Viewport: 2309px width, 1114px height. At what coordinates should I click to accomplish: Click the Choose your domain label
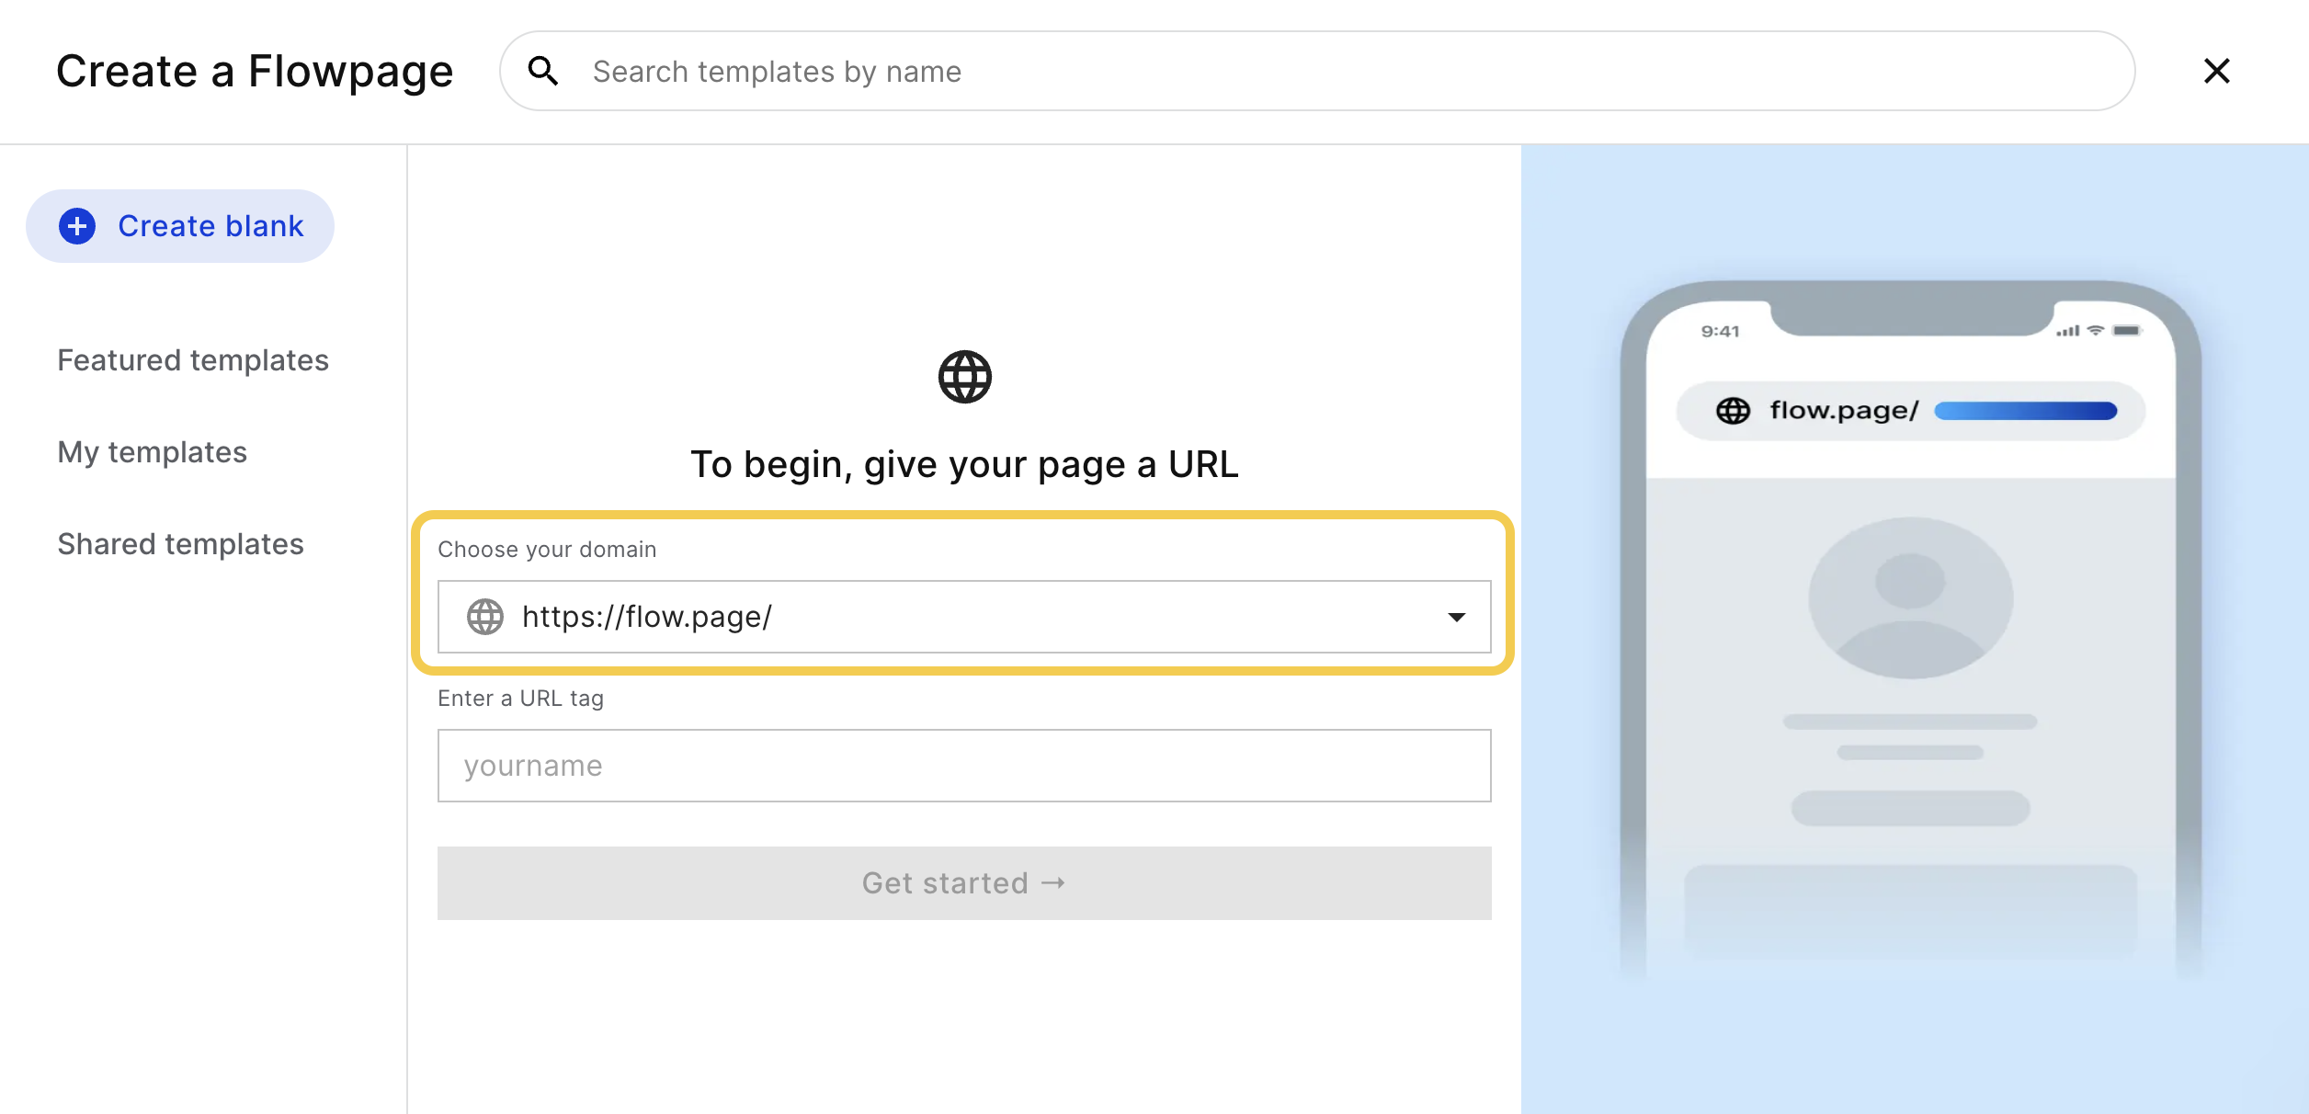pyautogui.click(x=547, y=550)
